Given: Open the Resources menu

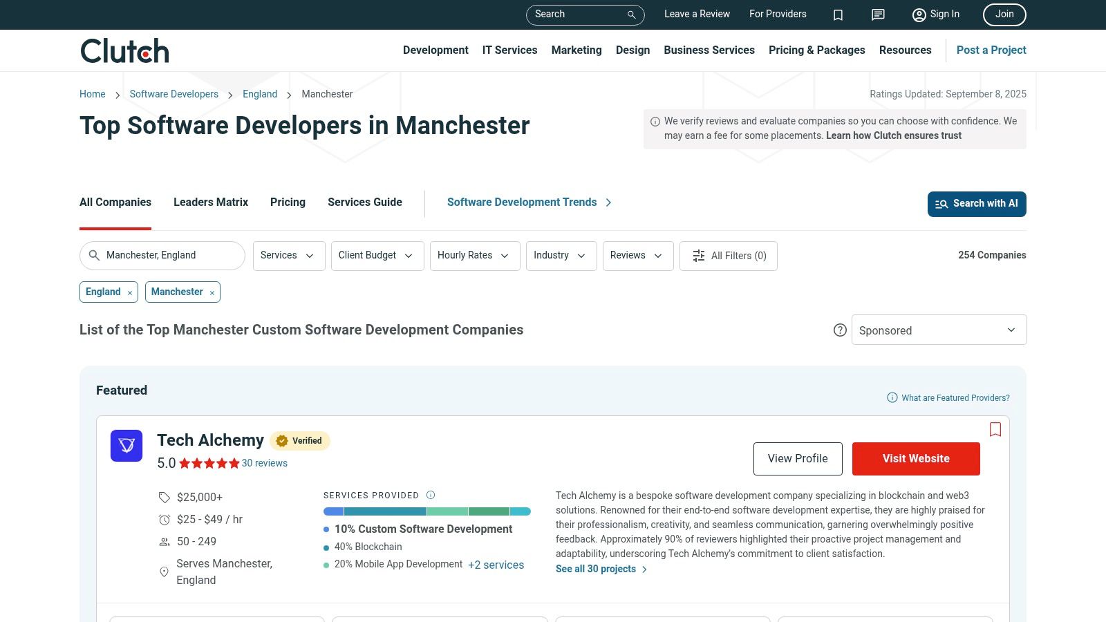Looking at the screenshot, I should pos(906,50).
